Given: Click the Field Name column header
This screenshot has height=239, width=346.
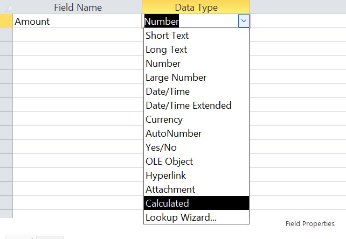Looking at the screenshot, I should click(x=77, y=7).
